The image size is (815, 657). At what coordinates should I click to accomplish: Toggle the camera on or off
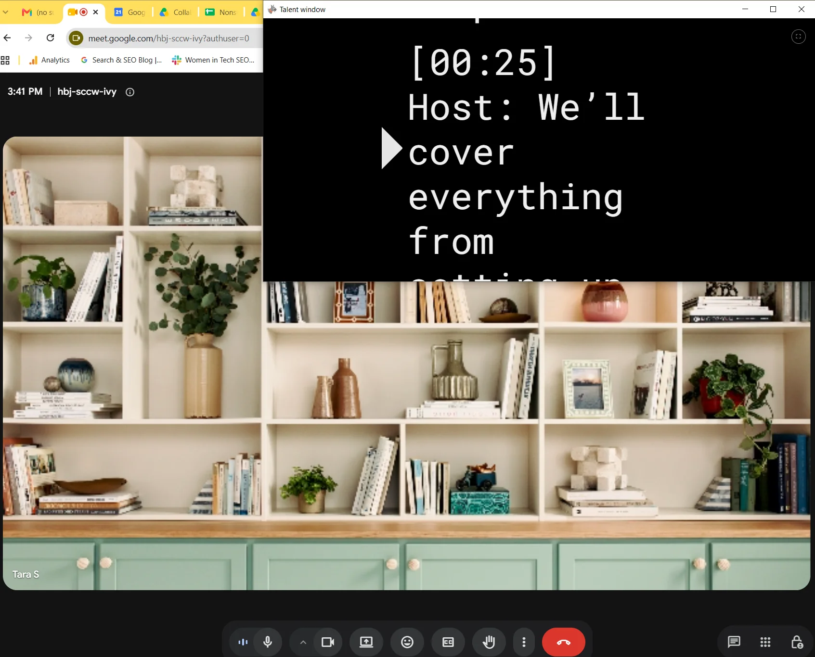point(328,642)
